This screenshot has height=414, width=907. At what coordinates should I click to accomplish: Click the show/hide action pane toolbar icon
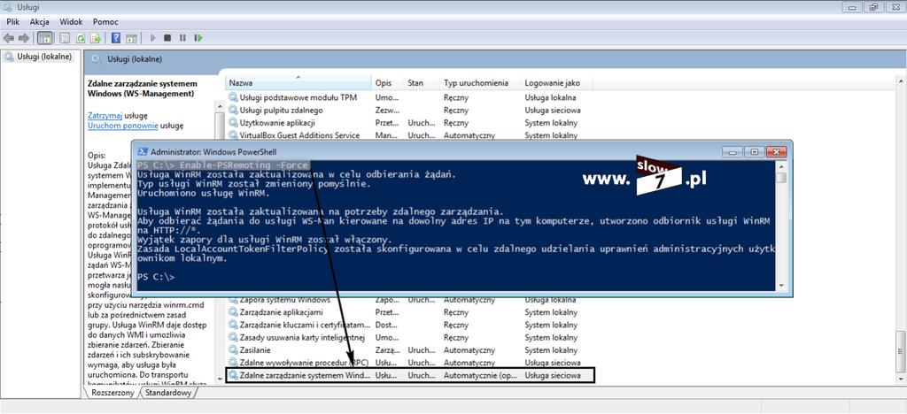pyautogui.click(x=131, y=38)
